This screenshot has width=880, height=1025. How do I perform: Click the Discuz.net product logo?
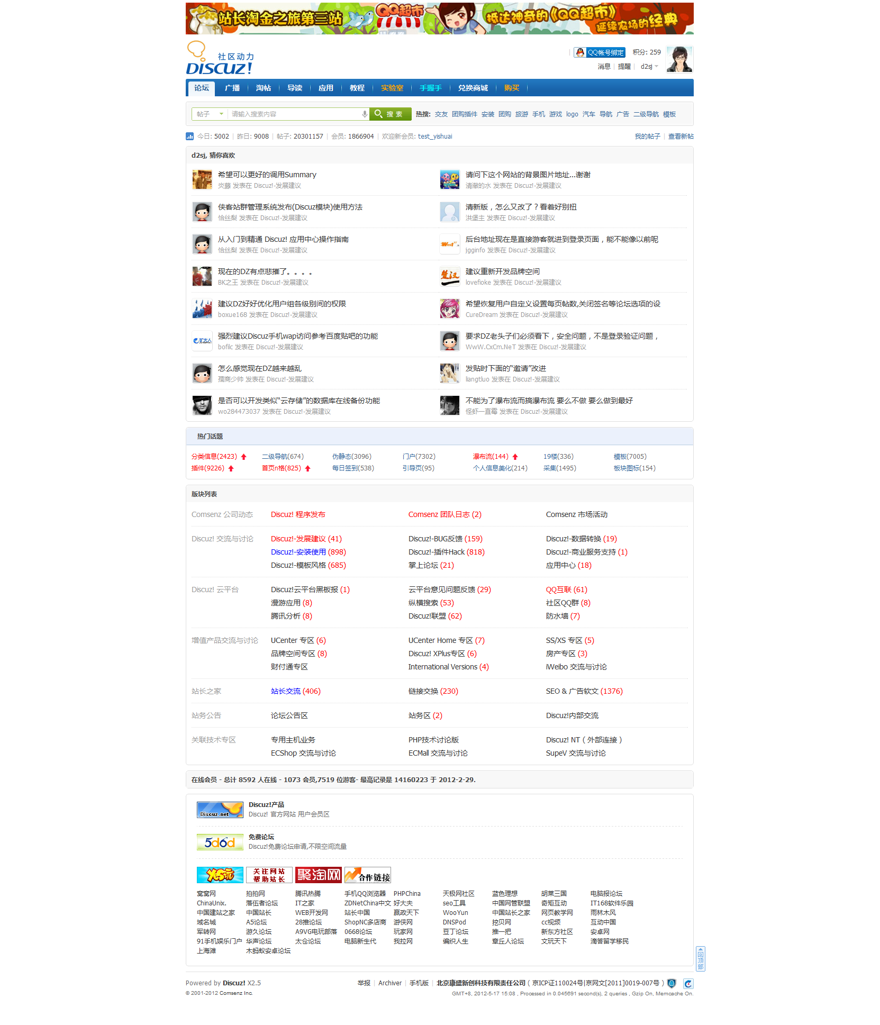click(220, 810)
